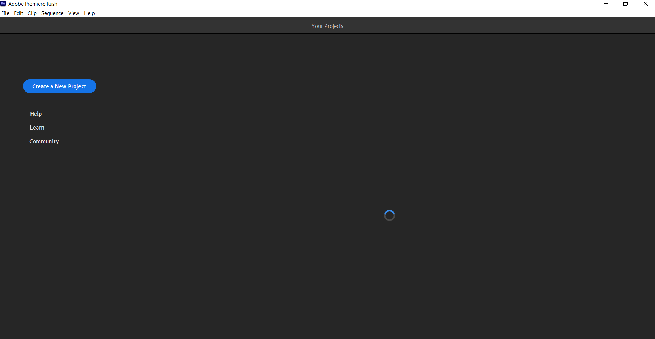Open the File menu
655x339 pixels.
[5, 13]
